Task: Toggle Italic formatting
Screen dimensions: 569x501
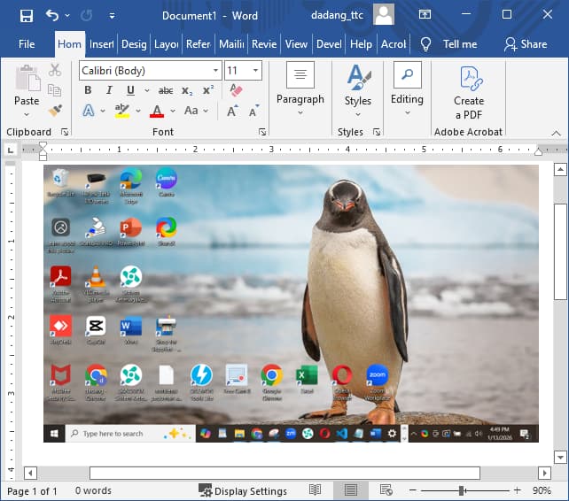Action: coord(109,90)
